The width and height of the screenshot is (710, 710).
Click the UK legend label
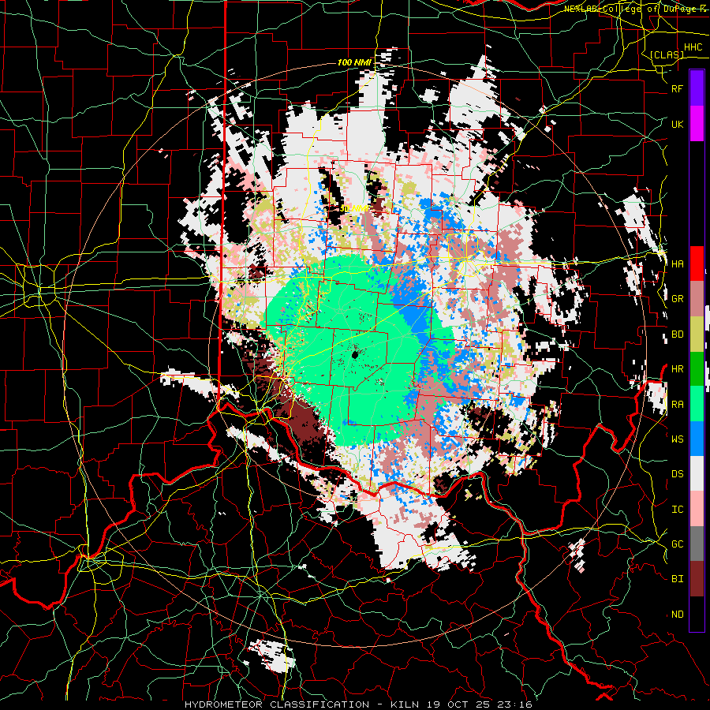(x=677, y=124)
